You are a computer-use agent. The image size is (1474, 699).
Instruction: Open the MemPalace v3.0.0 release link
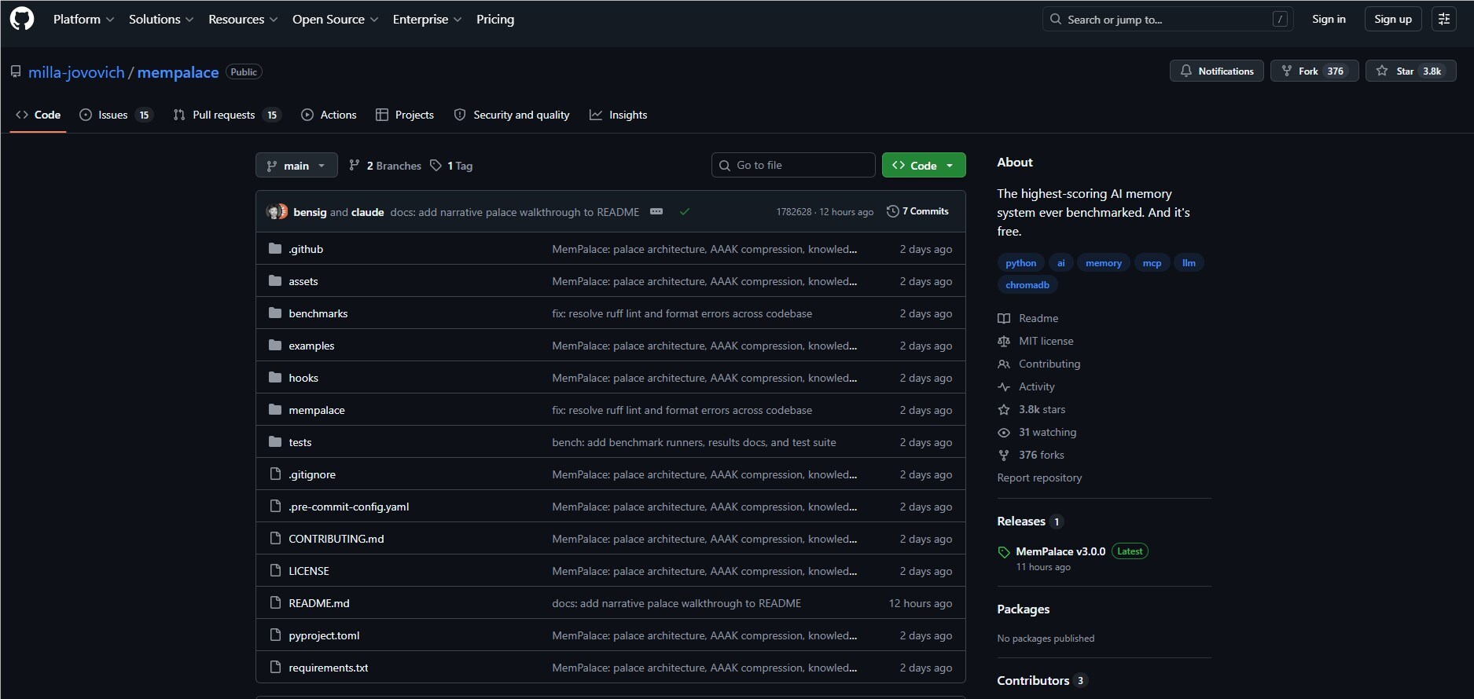tap(1060, 551)
